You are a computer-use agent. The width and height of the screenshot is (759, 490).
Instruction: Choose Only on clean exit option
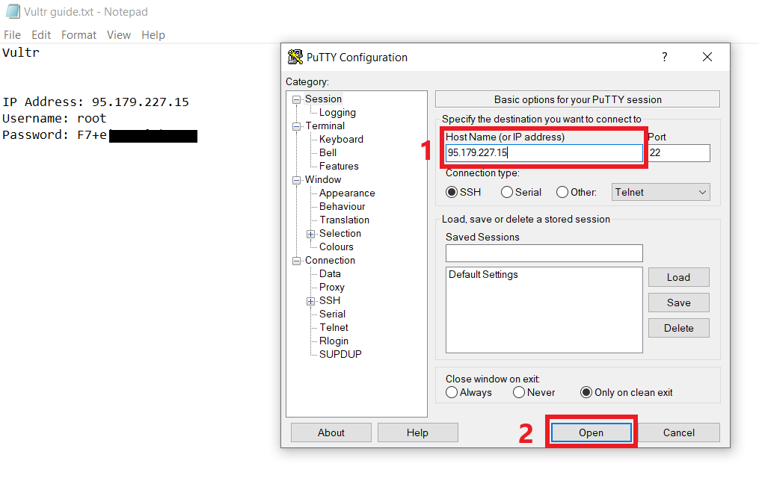pyautogui.click(x=586, y=392)
